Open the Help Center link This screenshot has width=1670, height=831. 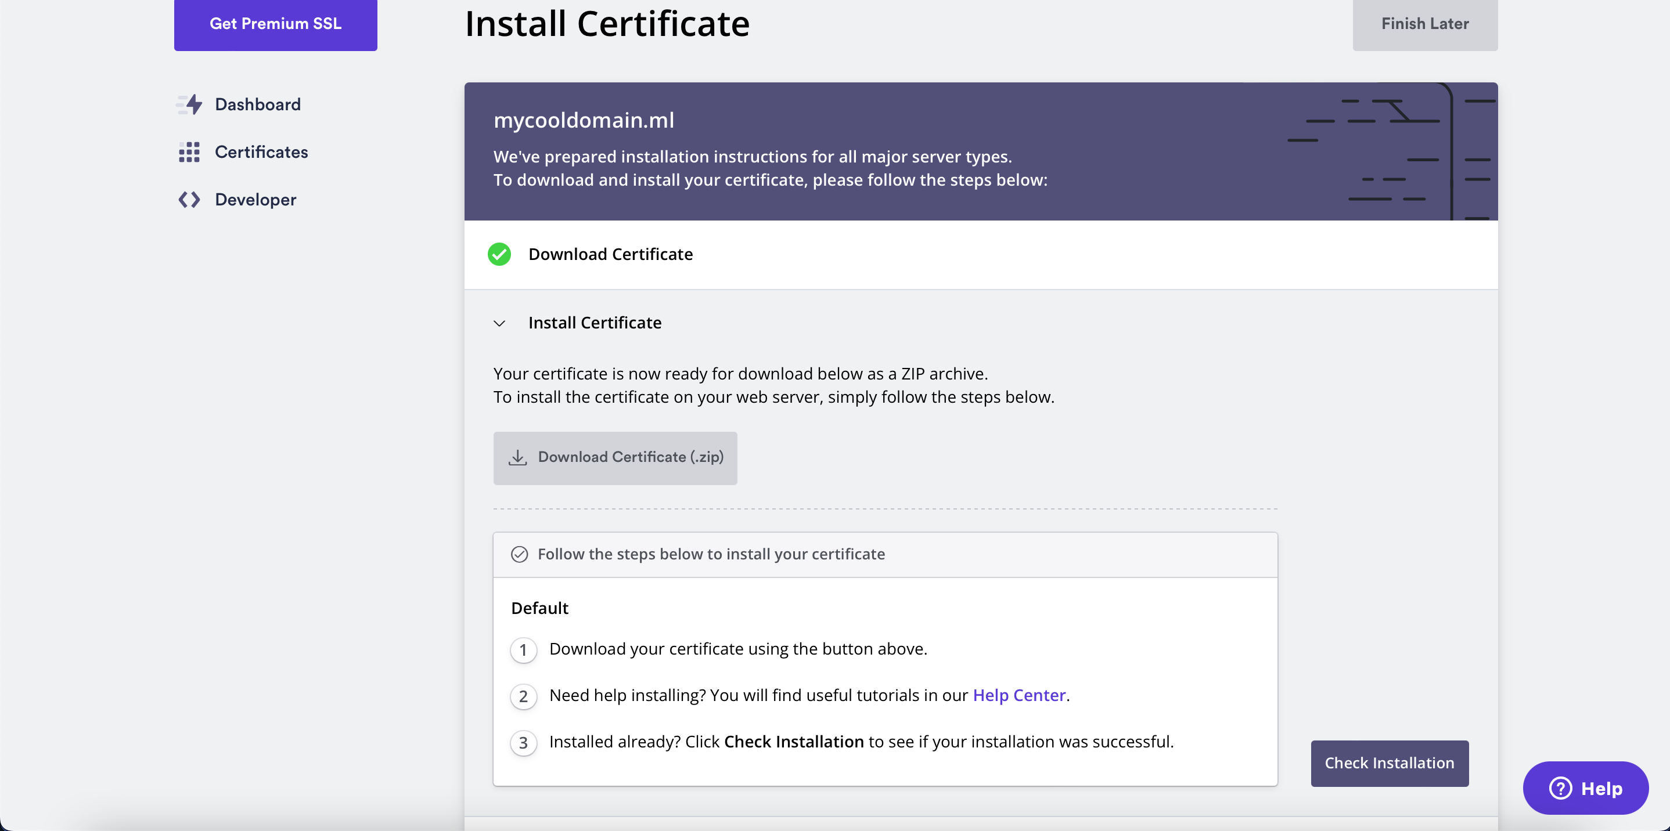tap(1019, 696)
